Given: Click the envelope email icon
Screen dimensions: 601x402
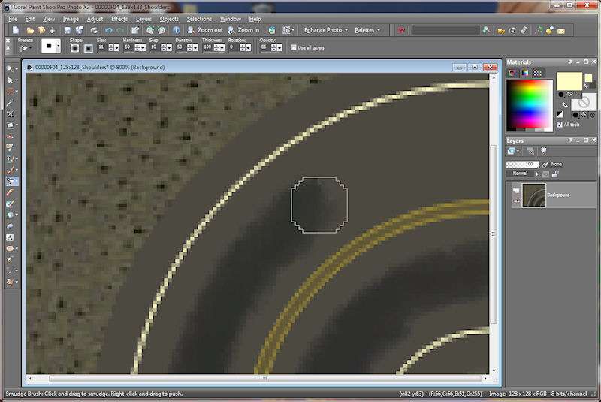Looking at the screenshot, I should [561, 31].
